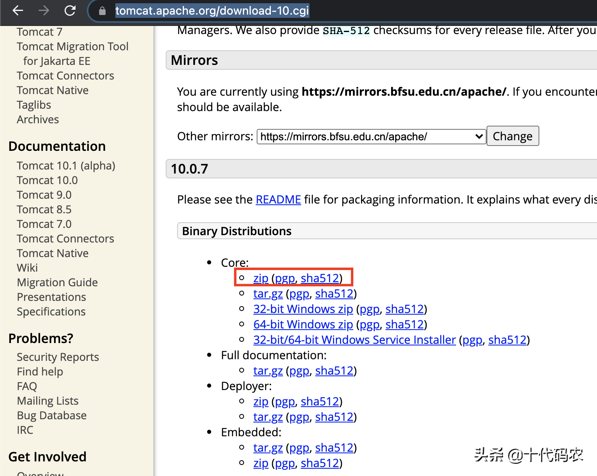Click the browser forward arrow
The width and height of the screenshot is (597, 476).
(x=44, y=11)
